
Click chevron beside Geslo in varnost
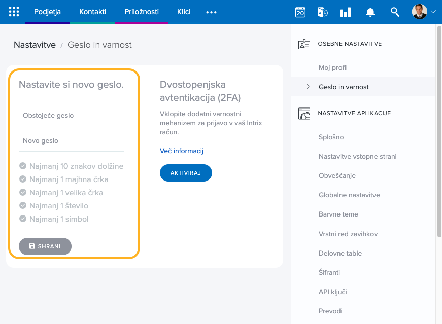pyautogui.click(x=308, y=87)
